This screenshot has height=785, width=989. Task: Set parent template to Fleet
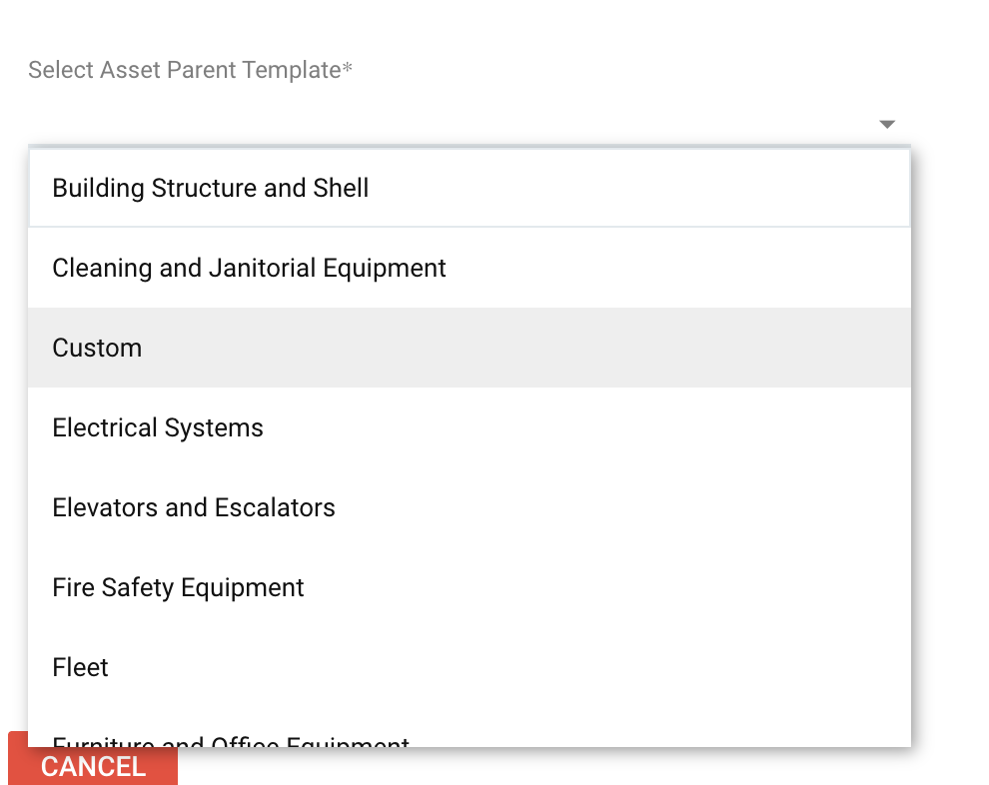point(80,667)
